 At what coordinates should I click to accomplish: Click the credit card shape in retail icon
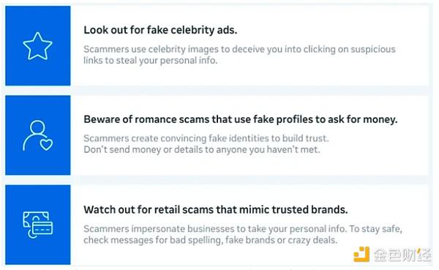point(42,228)
